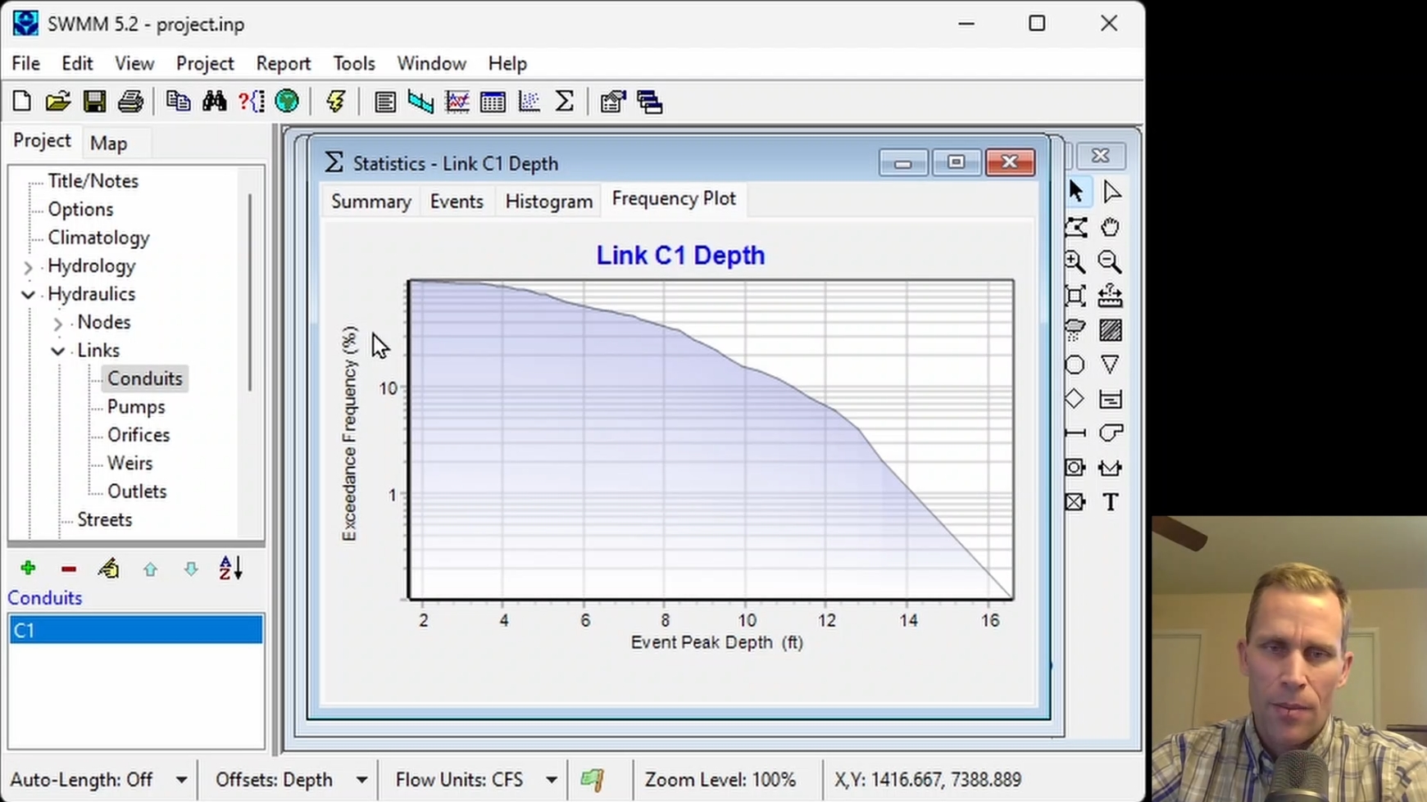Sort objects with the A-Z sort icon
The width and height of the screenshot is (1427, 802).
tap(230, 568)
